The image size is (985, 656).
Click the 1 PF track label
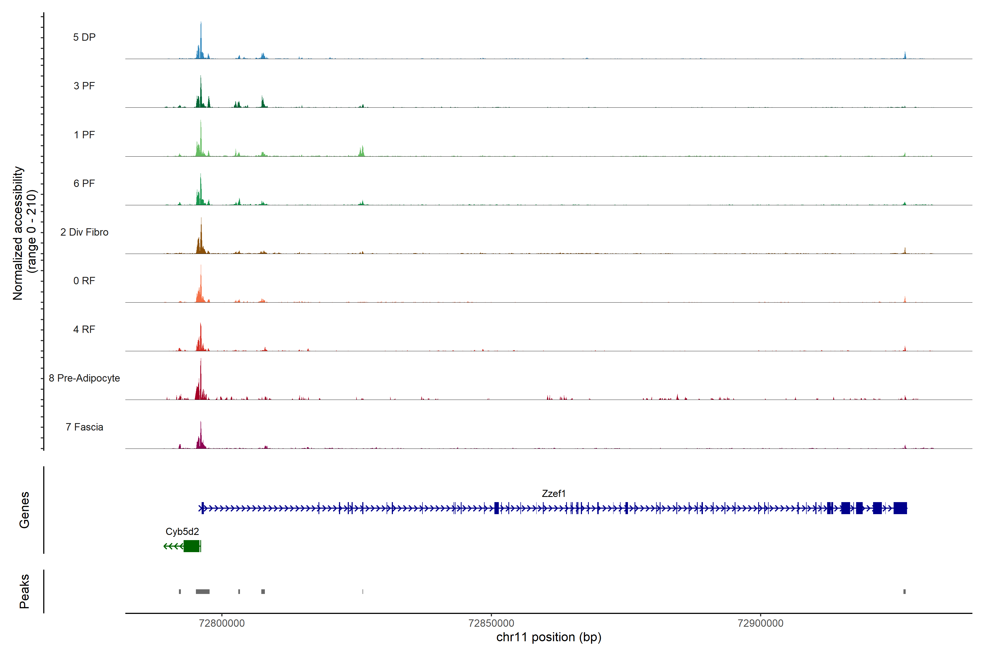(x=84, y=135)
